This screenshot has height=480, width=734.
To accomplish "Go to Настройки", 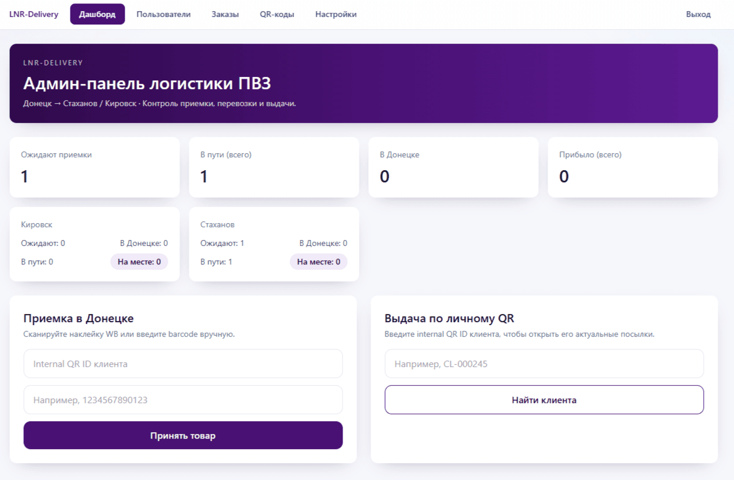I will tap(335, 14).
